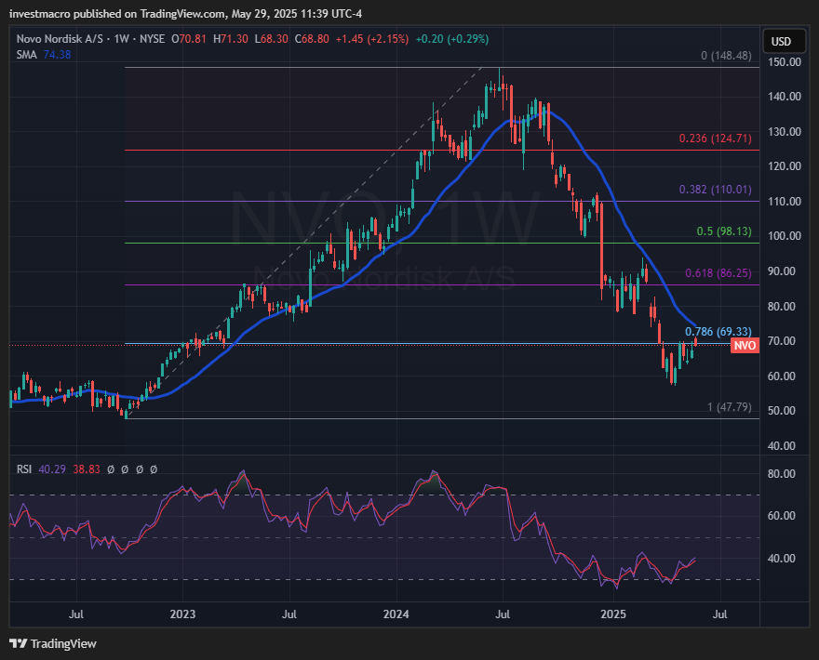The width and height of the screenshot is (819, 660).
Task: Click the 130.00 price axis label
Action: click(x=784, y=131)
